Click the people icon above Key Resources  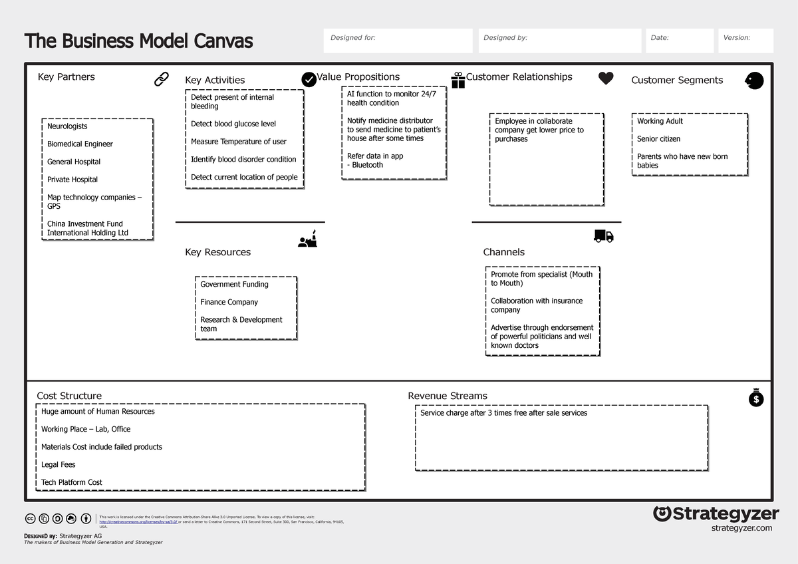pyautogui.click(x=309, y=239)
